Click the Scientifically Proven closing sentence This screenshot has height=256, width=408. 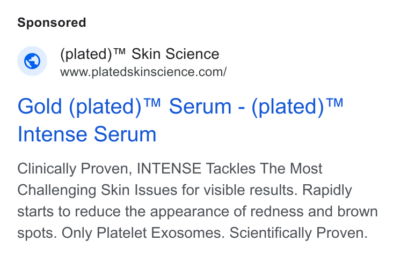pos(298,233)
